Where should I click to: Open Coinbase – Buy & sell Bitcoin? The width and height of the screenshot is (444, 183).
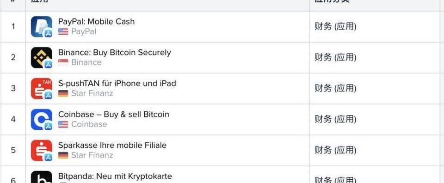pyautogui.click(x=114, y=114)
